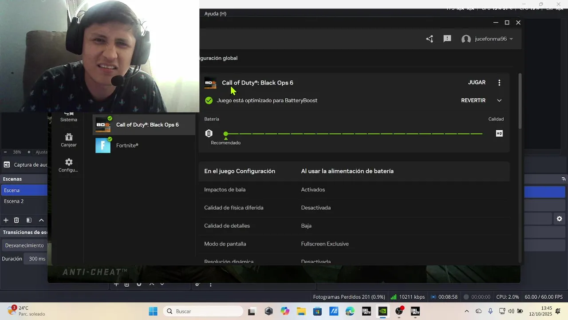Click the 'Impactos de bala' setting row
Screen dimensions: 568x320
(x=354, y=190)
